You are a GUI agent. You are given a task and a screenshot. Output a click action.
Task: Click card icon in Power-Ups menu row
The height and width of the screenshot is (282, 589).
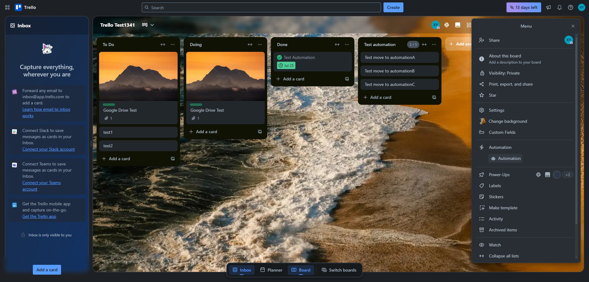point(548,175)
